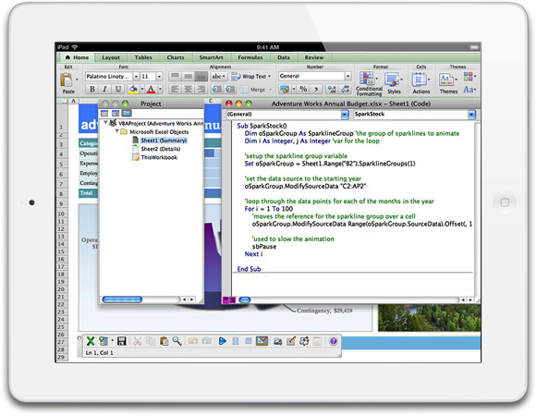
Task: Open the SparkStock procedure dropdown
Action: [471, 115]
